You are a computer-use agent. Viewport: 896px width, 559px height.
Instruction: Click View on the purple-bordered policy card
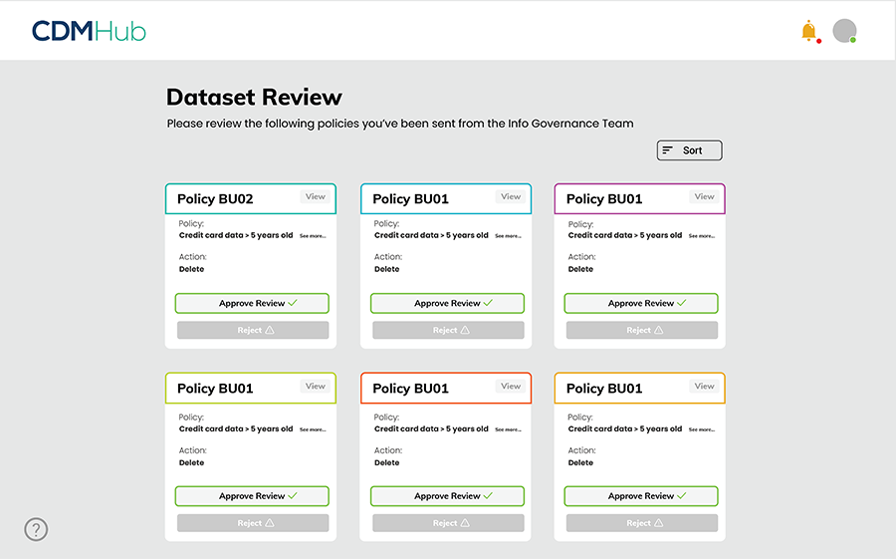(705, 197)
